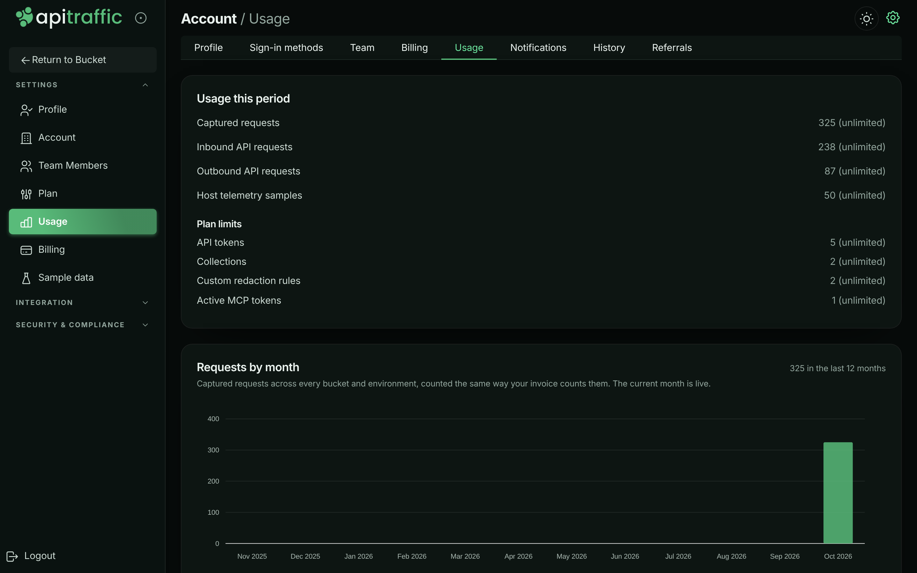Click the '325 (unlimited)' captured requests value
This screenshot has height=573, width=917.
852,123
